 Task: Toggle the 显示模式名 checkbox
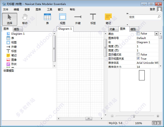coord(138,54)
